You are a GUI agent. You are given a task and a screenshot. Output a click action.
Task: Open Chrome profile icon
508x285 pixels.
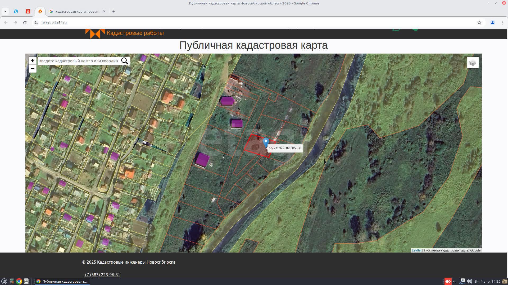(x=492, y=23)
